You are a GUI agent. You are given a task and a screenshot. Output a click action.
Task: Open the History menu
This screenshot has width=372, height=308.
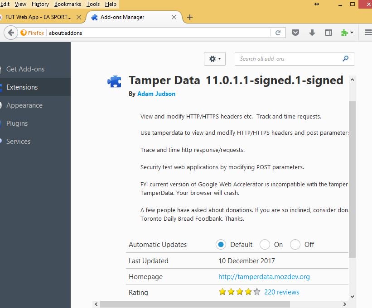[x=40, y=4]
